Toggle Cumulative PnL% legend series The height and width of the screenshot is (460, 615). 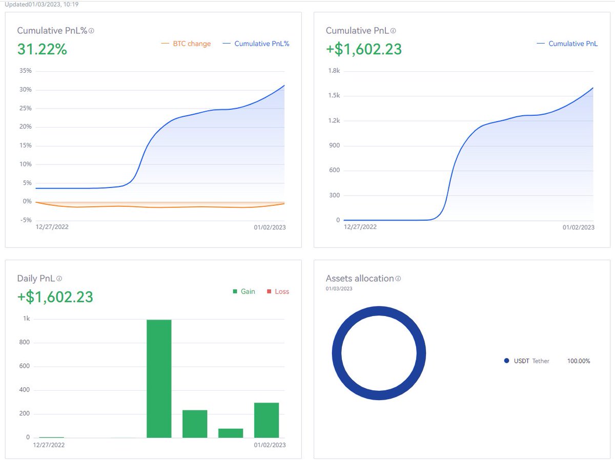coord(256,44)
